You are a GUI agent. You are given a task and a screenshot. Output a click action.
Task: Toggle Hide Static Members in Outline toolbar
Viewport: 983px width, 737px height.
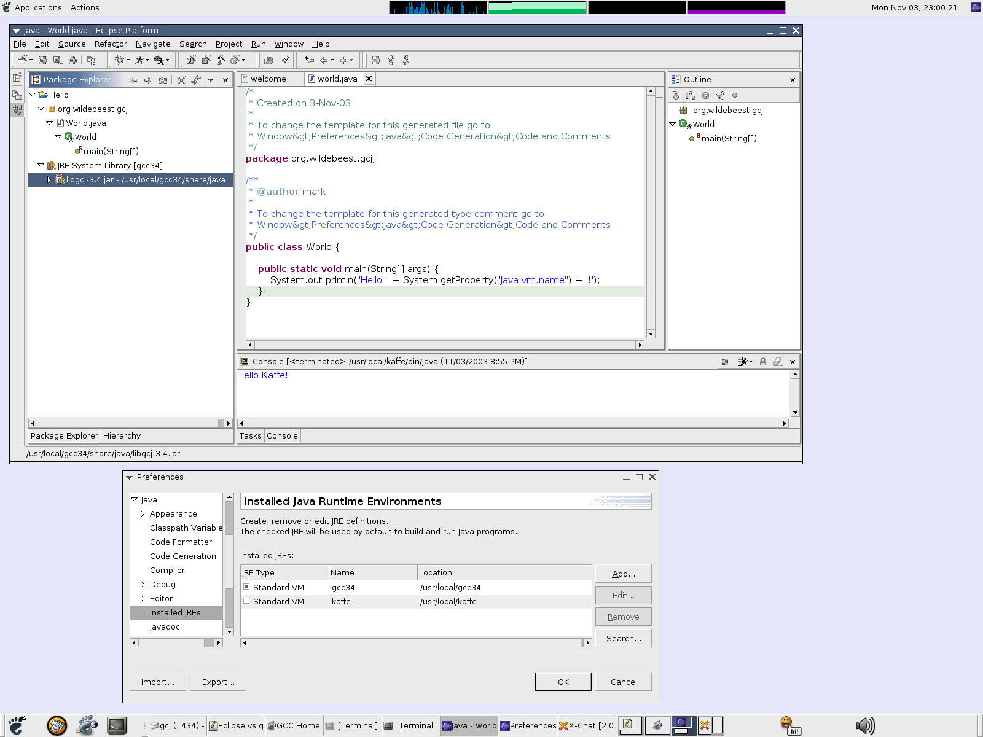click(720, 95)
